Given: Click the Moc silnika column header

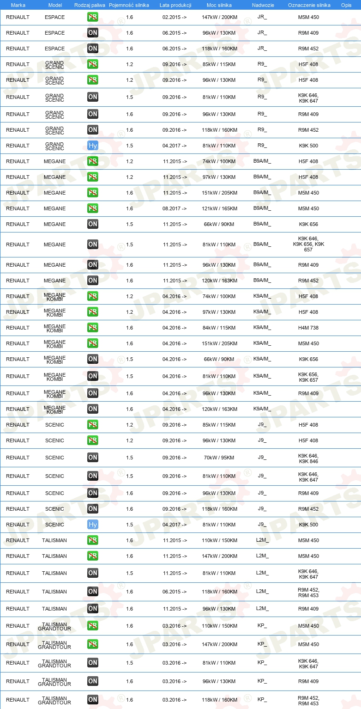Looking at the screenshot, I should pyautogui.click(x=219, y=5).
